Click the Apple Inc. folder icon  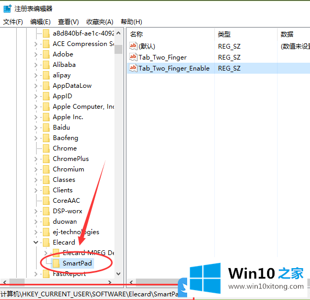(46, 117)
